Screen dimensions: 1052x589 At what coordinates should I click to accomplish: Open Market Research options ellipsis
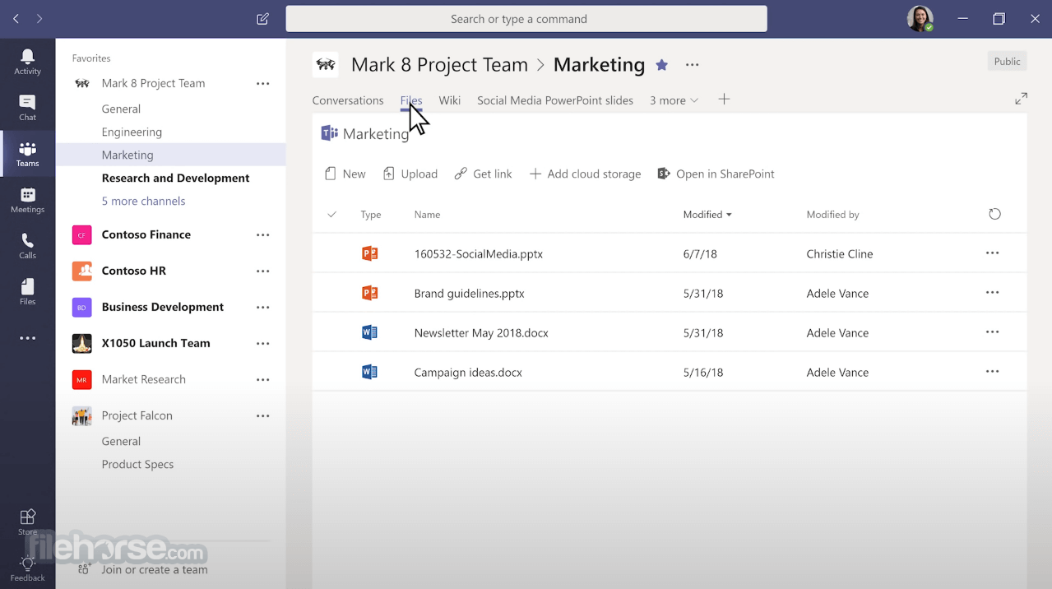click(262, 379)
